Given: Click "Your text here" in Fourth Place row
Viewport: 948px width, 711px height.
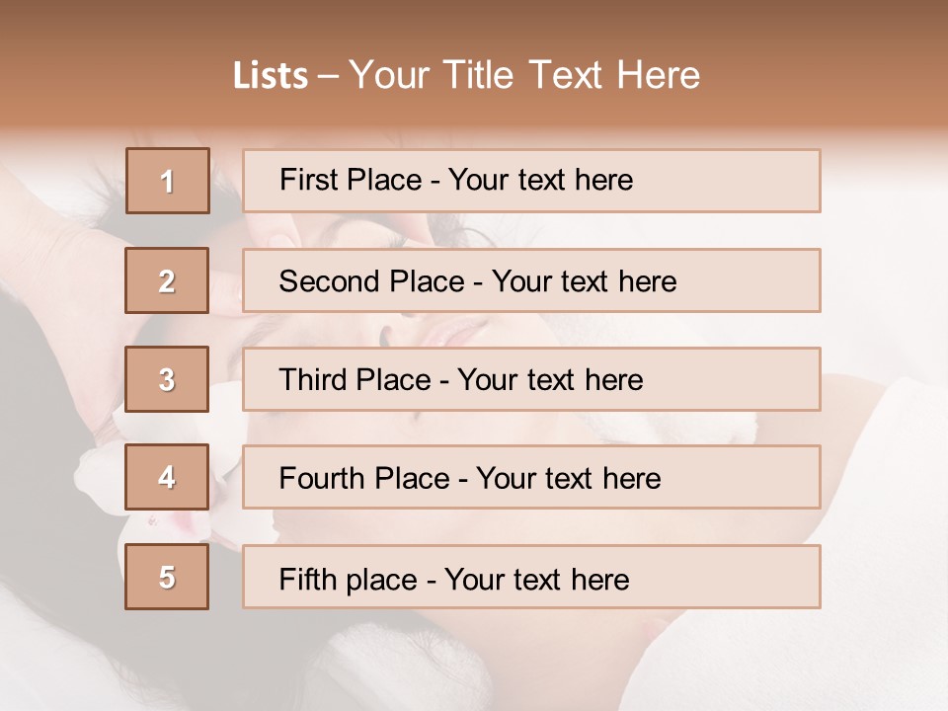Looking at the screenshot, I should click(x=568, y=479).
